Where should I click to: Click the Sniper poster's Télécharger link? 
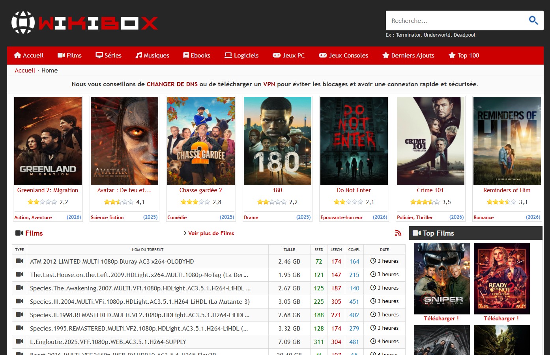[441, 318]
